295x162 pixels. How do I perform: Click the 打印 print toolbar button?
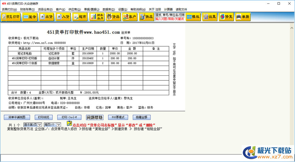coord(16,17)
